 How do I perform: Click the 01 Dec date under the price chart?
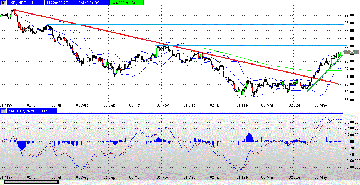click(189, 105)
